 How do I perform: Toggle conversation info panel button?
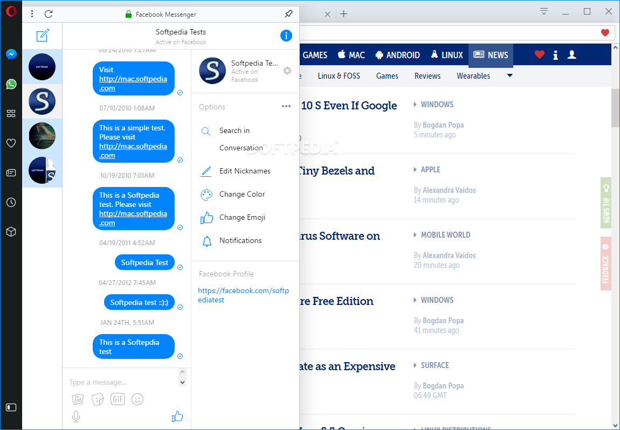click(286, 36)
